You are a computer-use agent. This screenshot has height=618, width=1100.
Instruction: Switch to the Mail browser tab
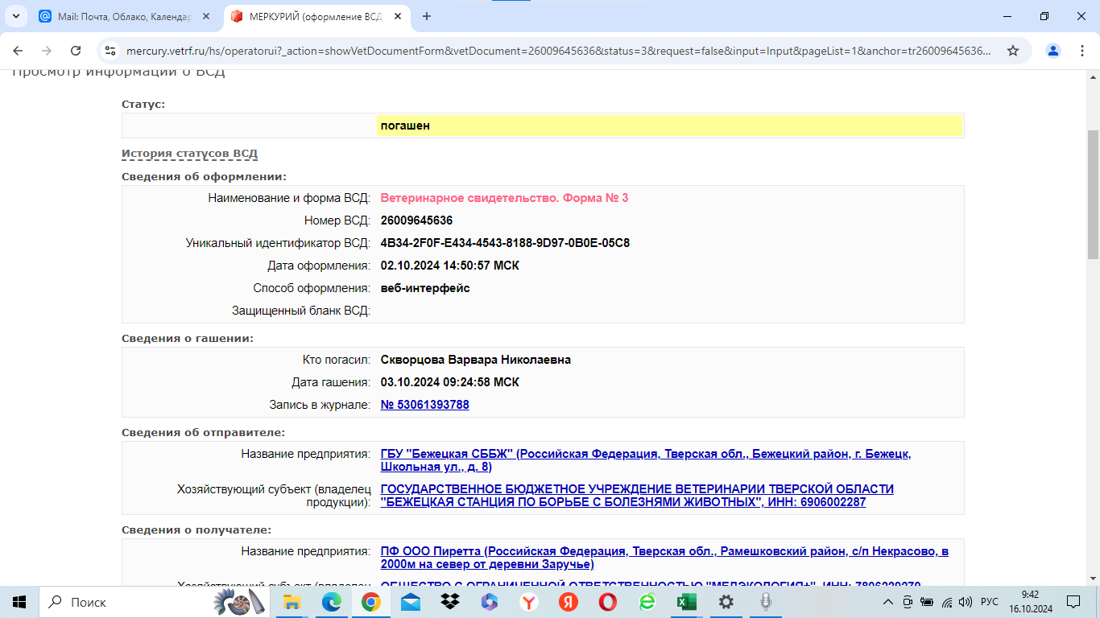[x=123, y=16]
